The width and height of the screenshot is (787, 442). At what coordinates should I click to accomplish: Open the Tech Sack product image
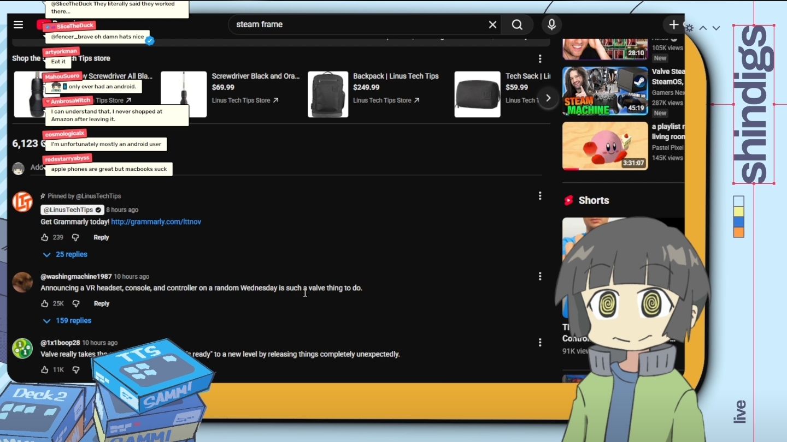tap(477, 94)
